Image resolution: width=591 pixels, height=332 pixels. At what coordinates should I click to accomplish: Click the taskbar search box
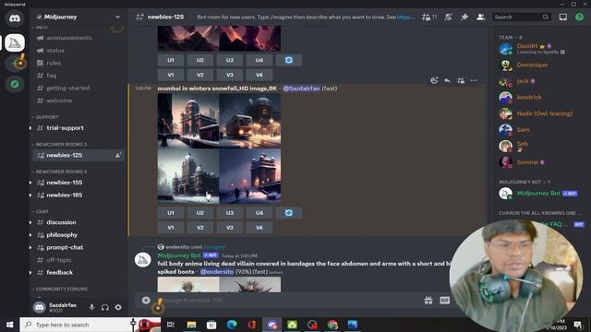[x=90, y=325]
